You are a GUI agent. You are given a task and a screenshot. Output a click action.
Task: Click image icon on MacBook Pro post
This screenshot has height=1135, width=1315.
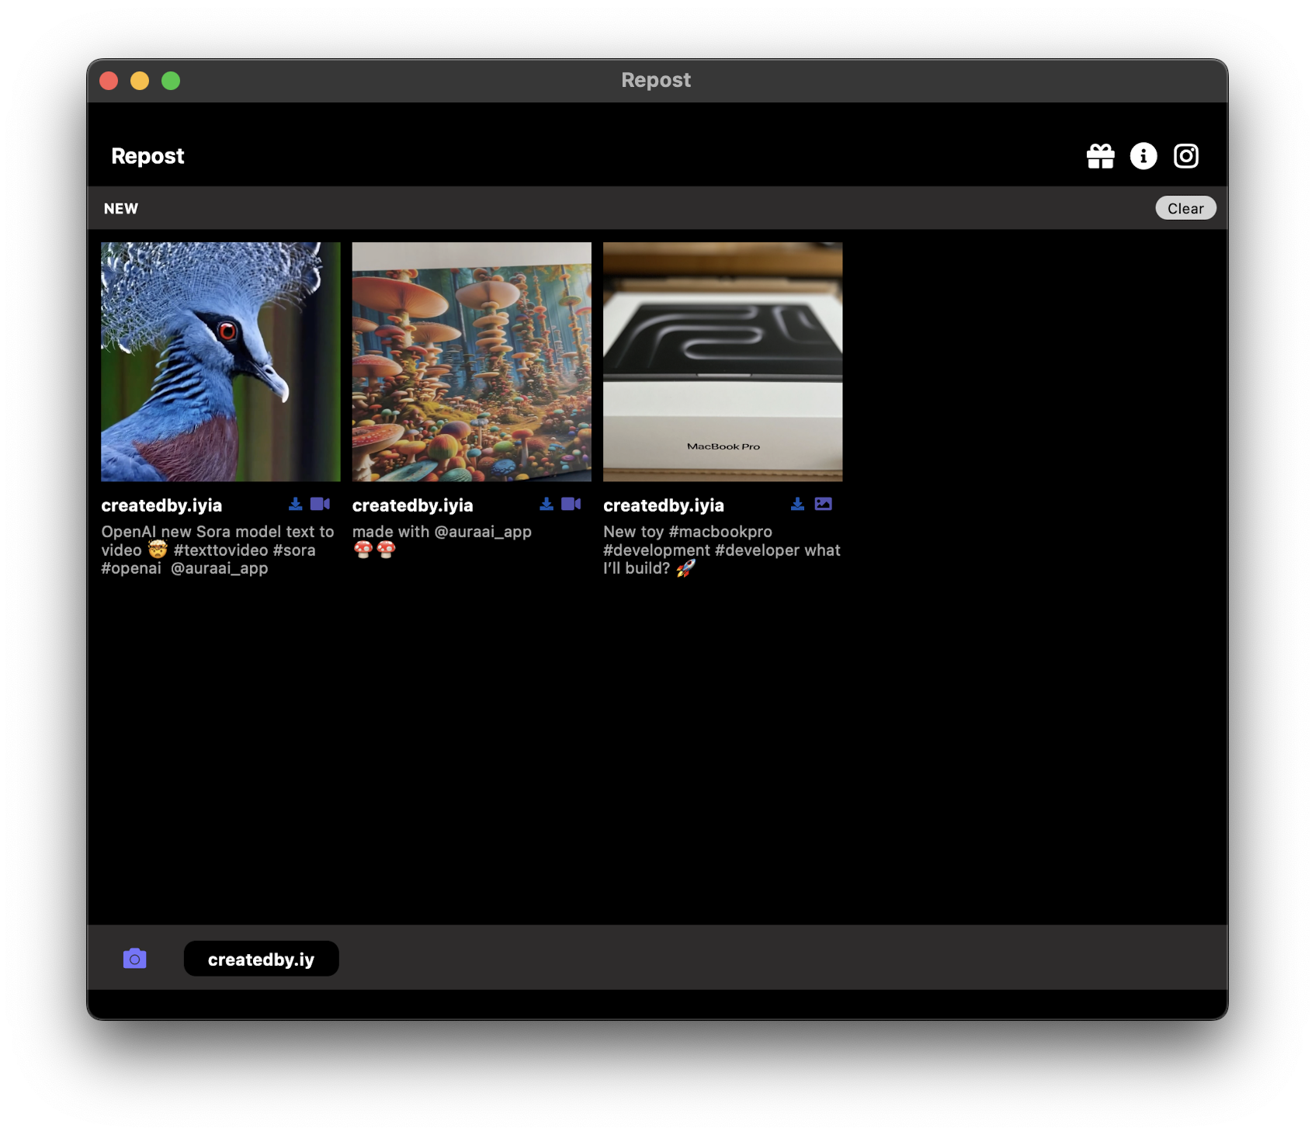[823, 504]
